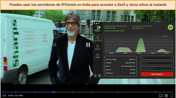Click the upload speed 3 KB indicator
The height and width of the screenshot is (98, 176).
coord(165,36)
